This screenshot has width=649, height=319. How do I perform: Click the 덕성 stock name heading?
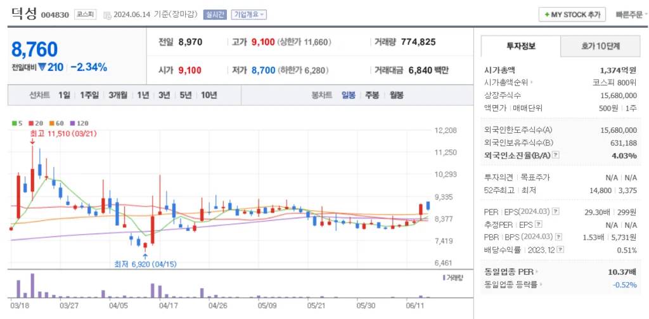point(24,14)
